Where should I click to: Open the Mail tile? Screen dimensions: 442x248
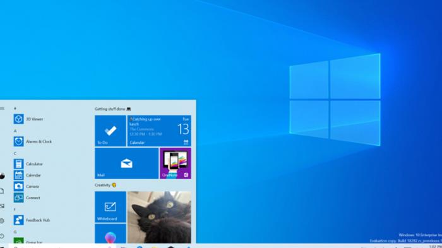point(126,163)
